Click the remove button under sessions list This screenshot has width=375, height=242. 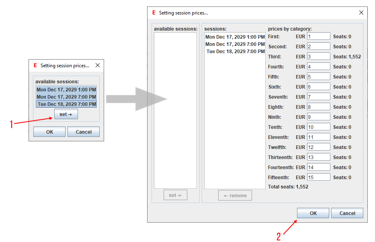point(235,196)
